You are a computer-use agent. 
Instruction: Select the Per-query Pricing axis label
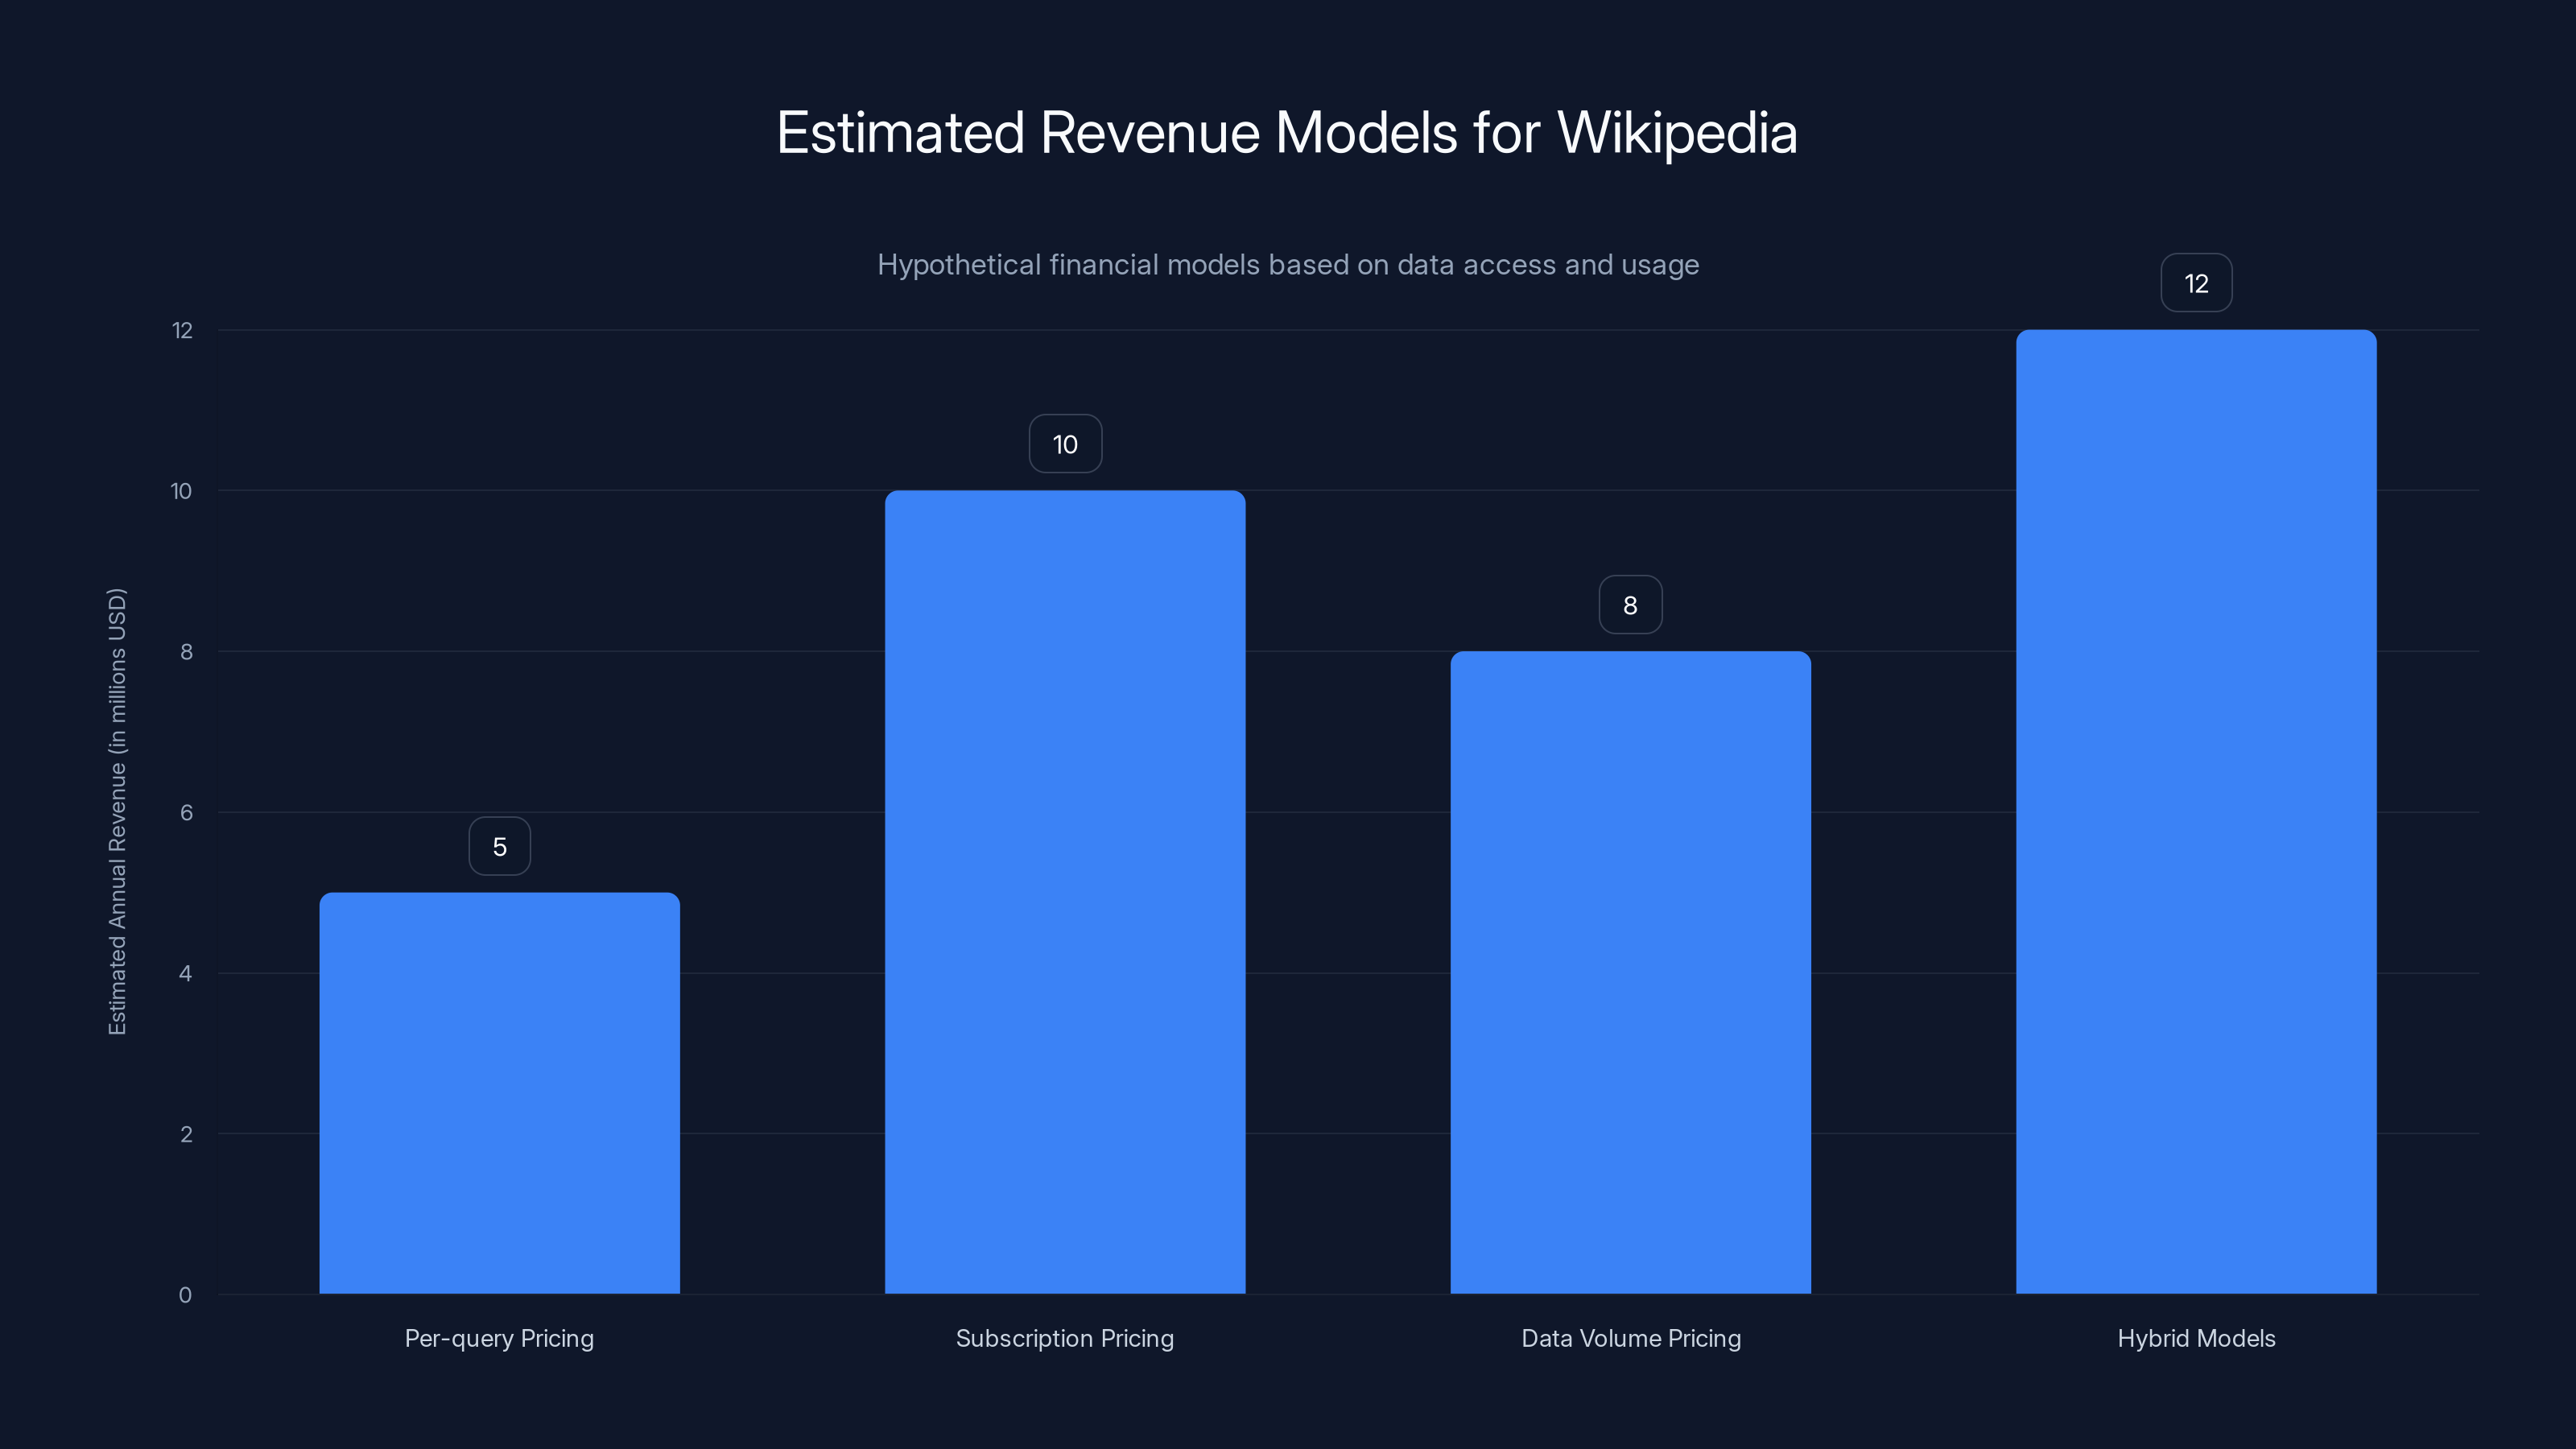(x=499, y=1338)
